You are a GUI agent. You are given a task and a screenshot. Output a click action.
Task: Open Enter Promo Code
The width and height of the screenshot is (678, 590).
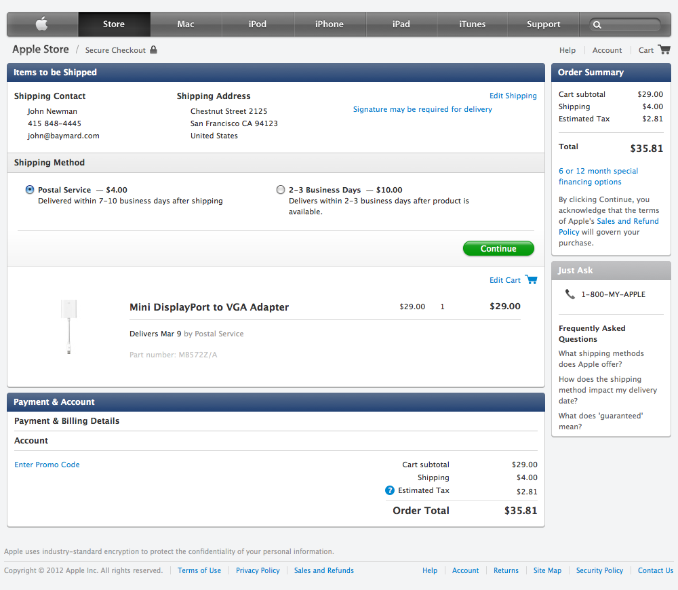coord(47,465)
